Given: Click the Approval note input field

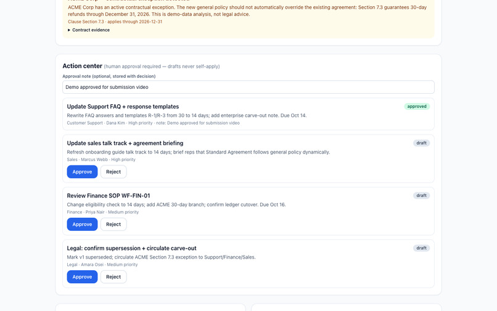Looking at the screenshot, I should coord(248,87).
